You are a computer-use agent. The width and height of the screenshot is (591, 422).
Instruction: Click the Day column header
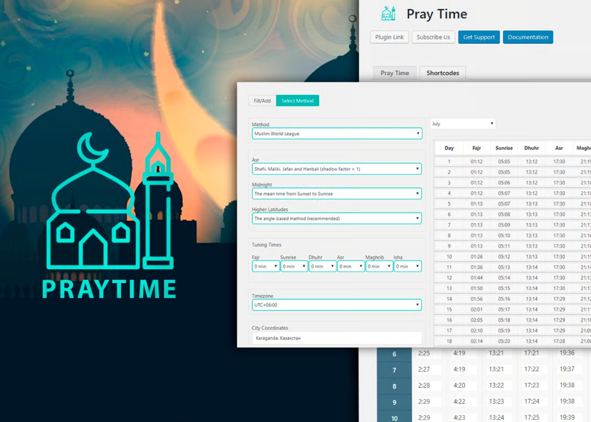(x=449, y=148)
